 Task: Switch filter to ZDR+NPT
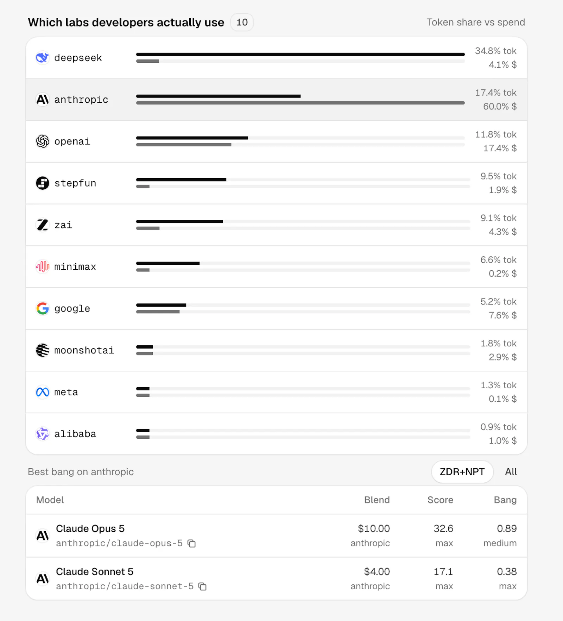pos(462,472)
